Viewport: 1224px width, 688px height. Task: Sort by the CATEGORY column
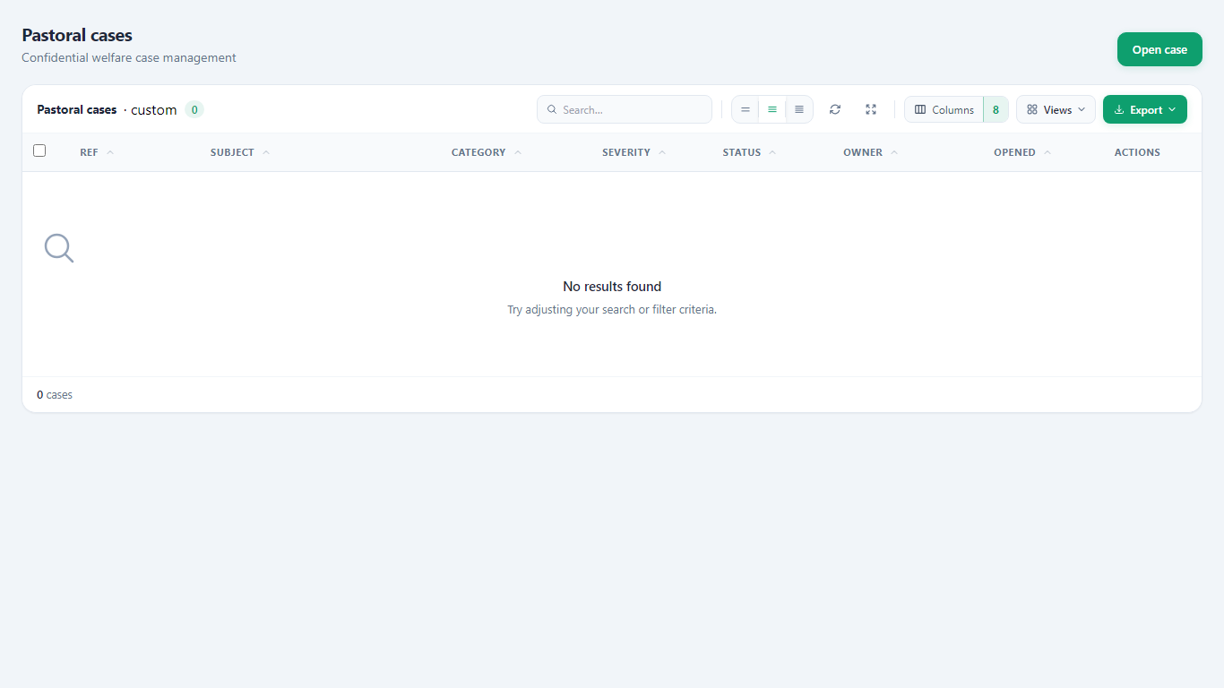pyautogui.click(x=487, y=152)
